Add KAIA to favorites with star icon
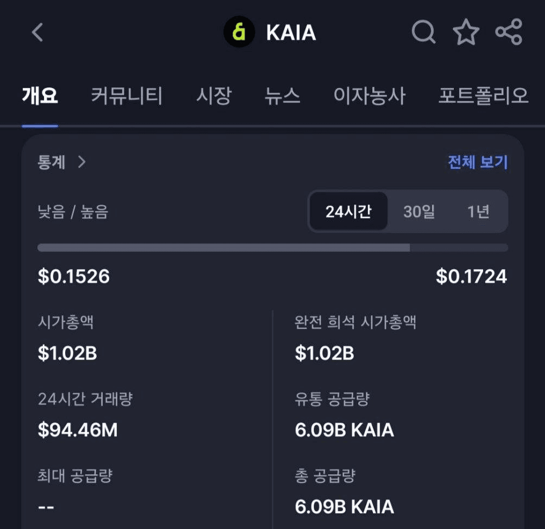This screenshot has height=529, width=545. tap(466, 32)
